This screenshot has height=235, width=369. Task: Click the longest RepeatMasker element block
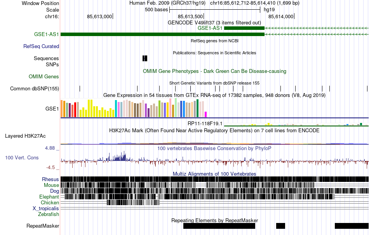(219, 226)
